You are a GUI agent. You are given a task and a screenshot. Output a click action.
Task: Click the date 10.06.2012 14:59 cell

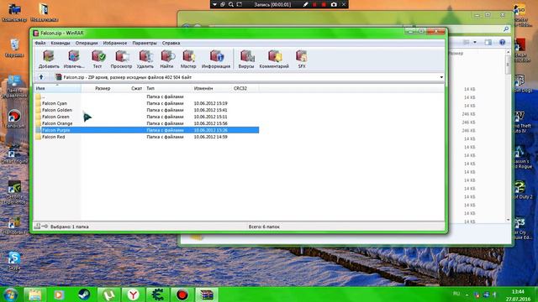click(x=210, y=137)
